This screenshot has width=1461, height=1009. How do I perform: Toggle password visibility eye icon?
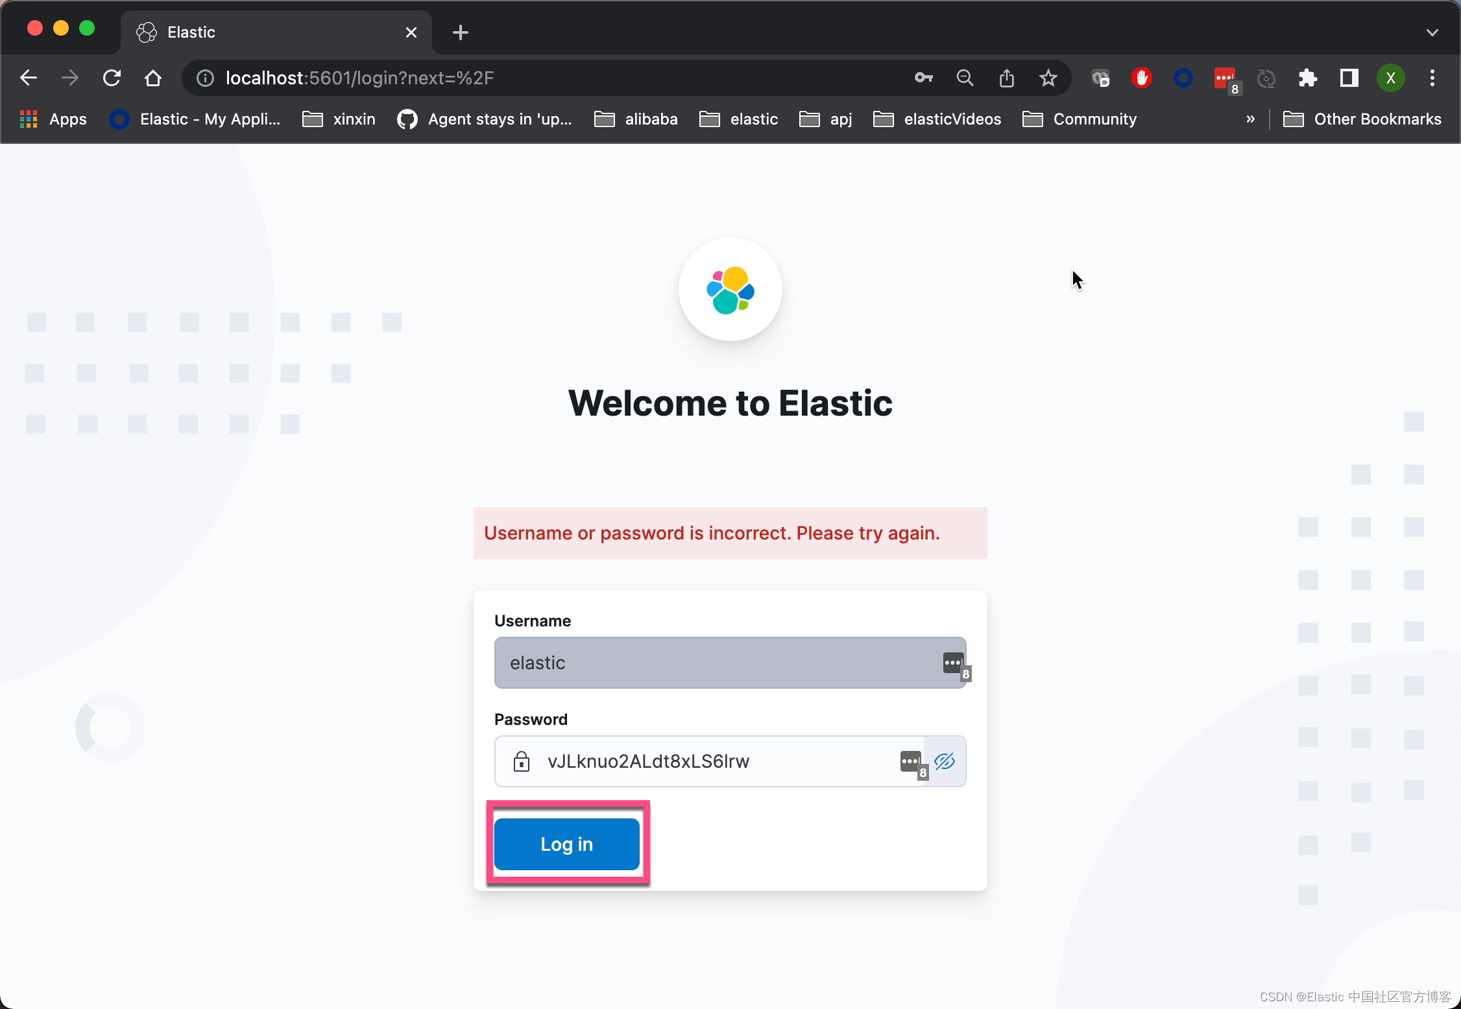945,761
